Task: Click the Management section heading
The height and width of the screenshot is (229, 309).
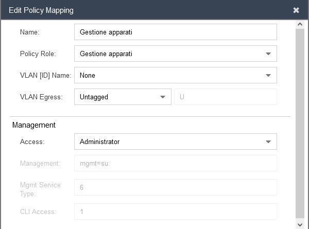Action: click(x=34, y=125)
